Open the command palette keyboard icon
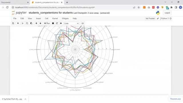 (83, 23)
